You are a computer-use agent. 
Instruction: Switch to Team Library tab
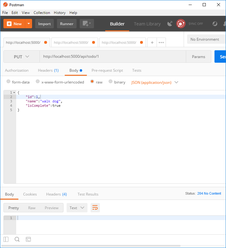(147, 24)
